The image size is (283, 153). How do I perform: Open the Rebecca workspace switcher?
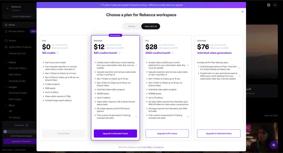pyautogui.click(x=19, y=8)
